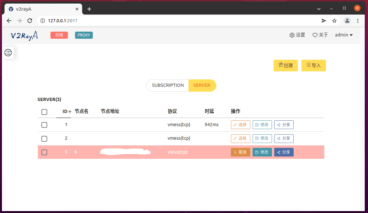This screenshot has width=368, height=213.
Task: Open new browser tab
Action: point(89,9)
